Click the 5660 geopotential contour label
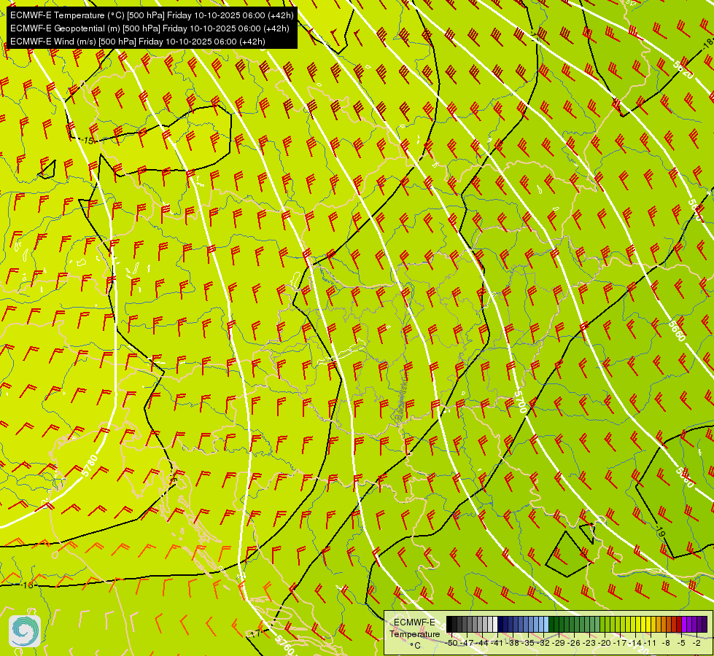 [677, 331]
